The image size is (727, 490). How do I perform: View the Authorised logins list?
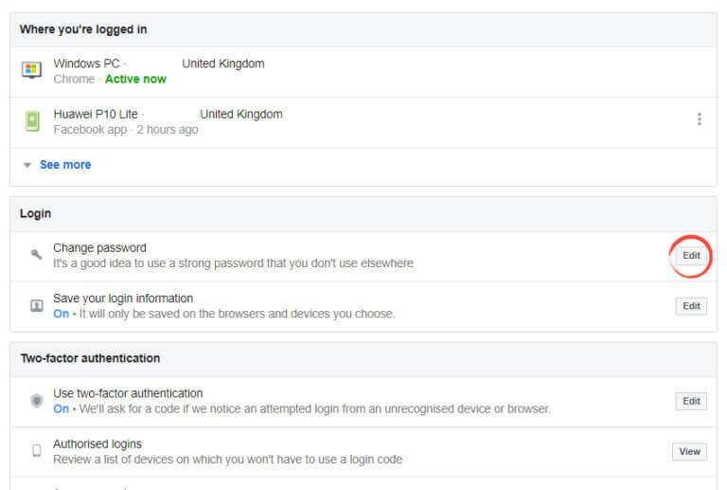[689, 451]
